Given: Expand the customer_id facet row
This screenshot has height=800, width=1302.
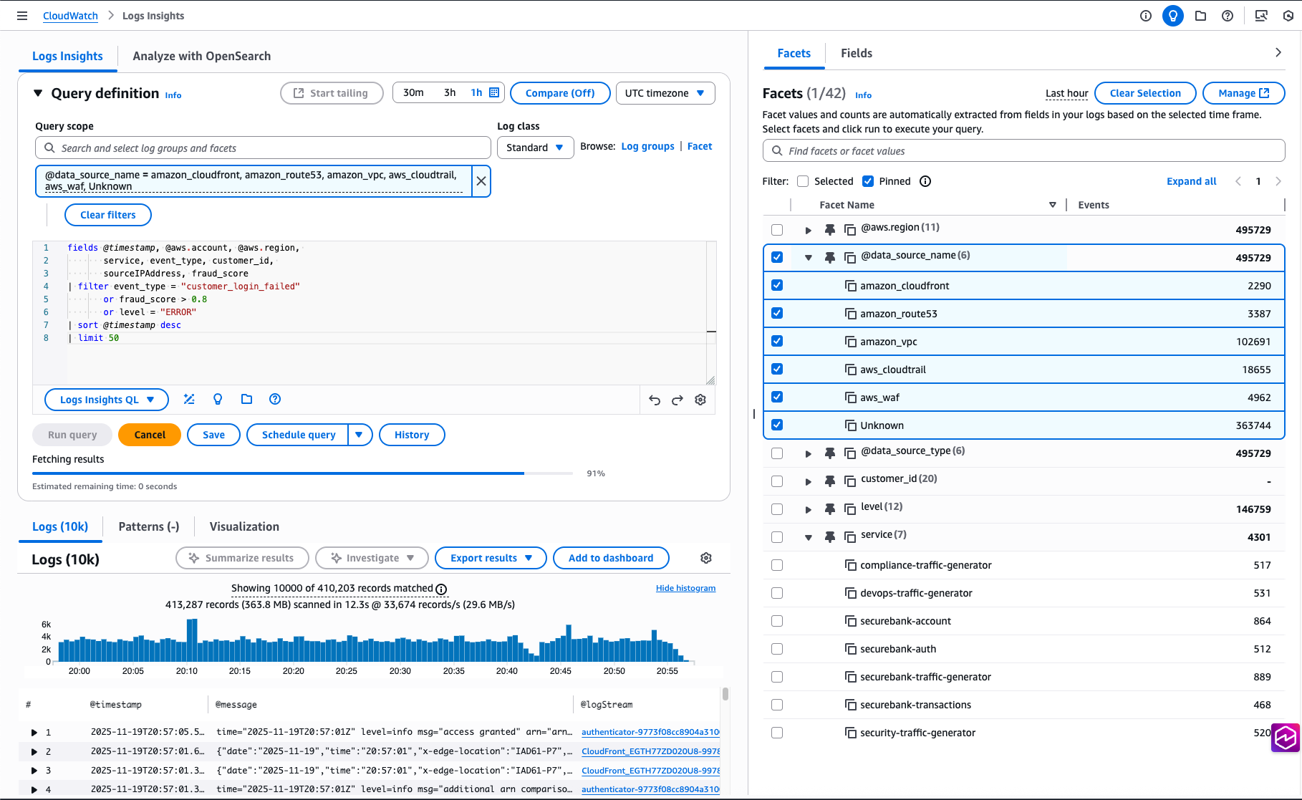Looking at the screenshot, I should [x=808, y=481].
